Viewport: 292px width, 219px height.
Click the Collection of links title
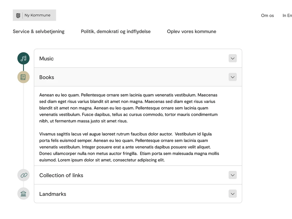click(x=61, y=175)
